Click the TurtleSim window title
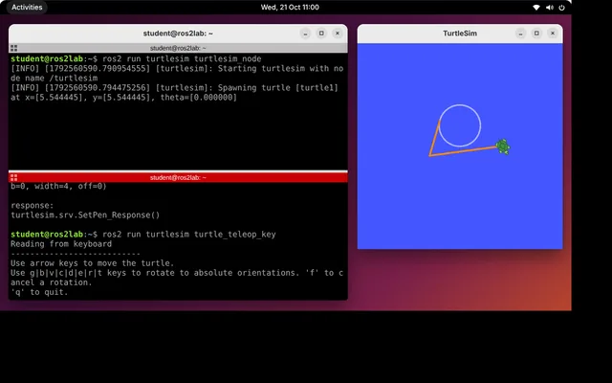The image size is (612, 383). click(460, 34)
